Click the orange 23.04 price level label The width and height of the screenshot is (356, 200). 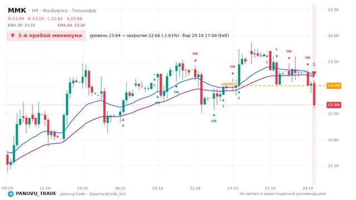[x=334, y=86]
